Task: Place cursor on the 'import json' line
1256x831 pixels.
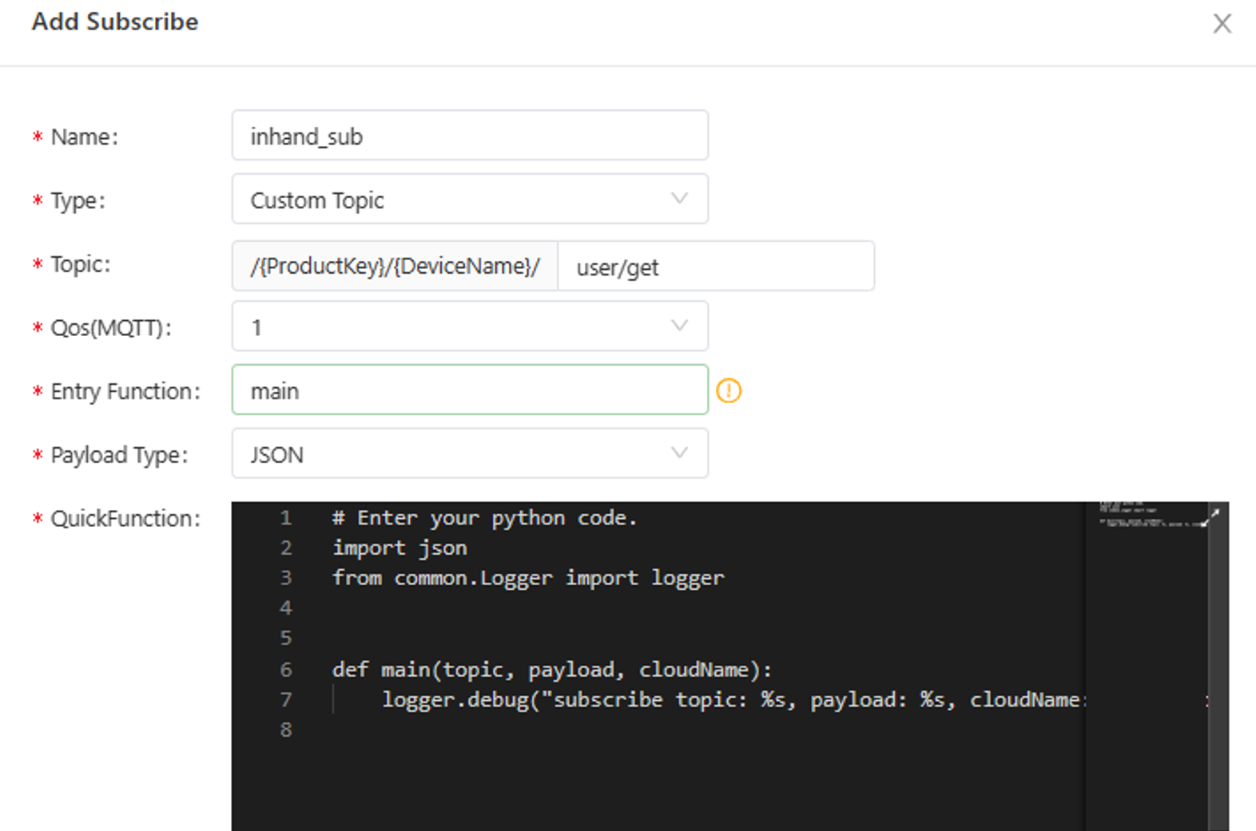Action: 399,548
